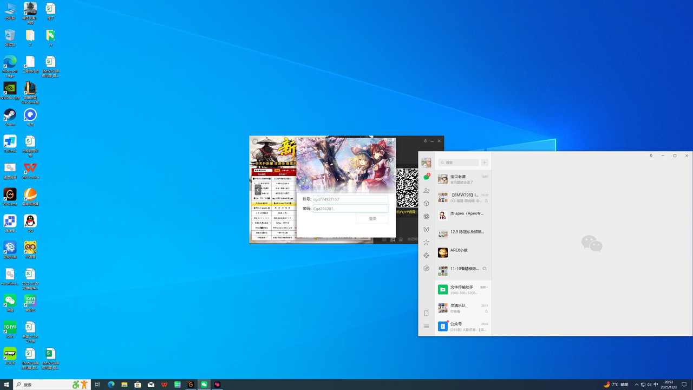
Task: Click the phone icon in WeChat sidebar
Action: 426,313
